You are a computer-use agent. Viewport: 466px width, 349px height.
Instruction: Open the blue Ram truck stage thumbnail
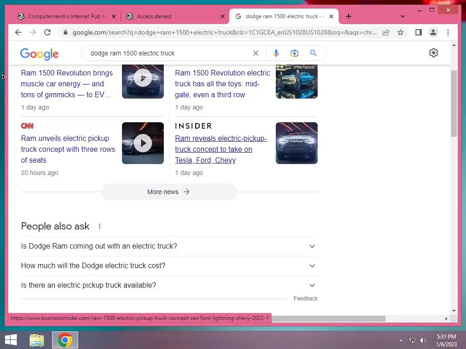(x=297, y=81)
